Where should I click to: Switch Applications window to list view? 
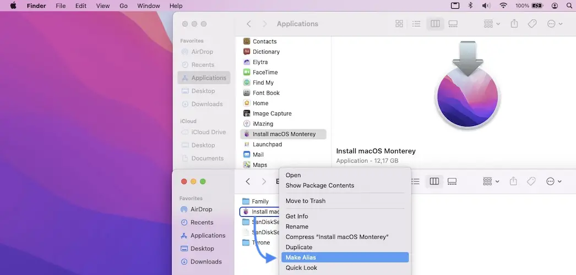(417, 24)
